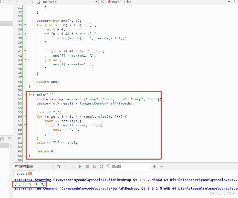Select the qtredis output tab
238x198 pixels.
coord(22,174)
